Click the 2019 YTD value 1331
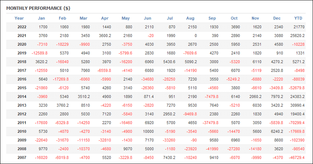The width and height of the screenshot is (313, 164). (x=300, y=53)
